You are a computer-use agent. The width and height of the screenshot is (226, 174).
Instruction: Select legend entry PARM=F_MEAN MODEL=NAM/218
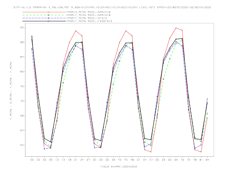click(x=88, y=15)
